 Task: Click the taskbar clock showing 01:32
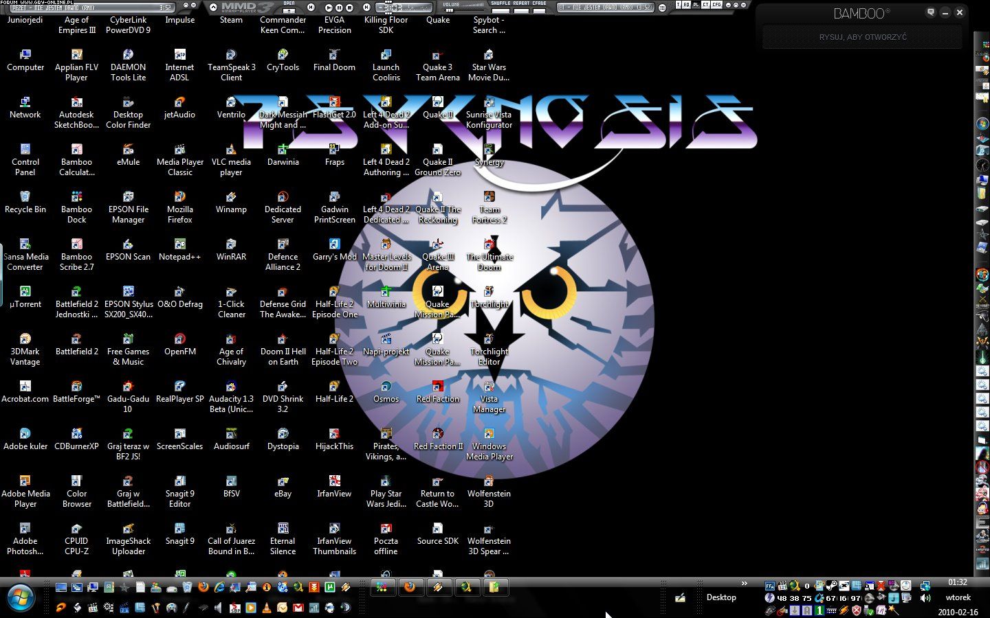[x=958, y=582]
